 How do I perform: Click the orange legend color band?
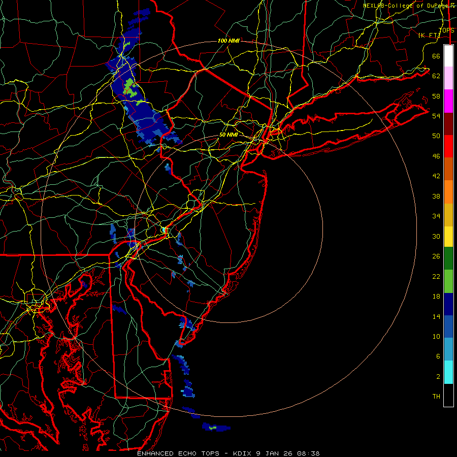448,192
